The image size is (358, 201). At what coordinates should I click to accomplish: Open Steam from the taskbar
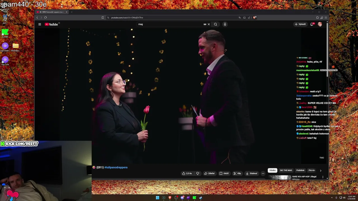(x=201, y=198)
